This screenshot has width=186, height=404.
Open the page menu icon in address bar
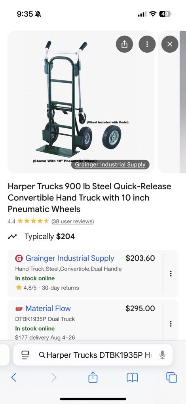click(x=25, y=355)
